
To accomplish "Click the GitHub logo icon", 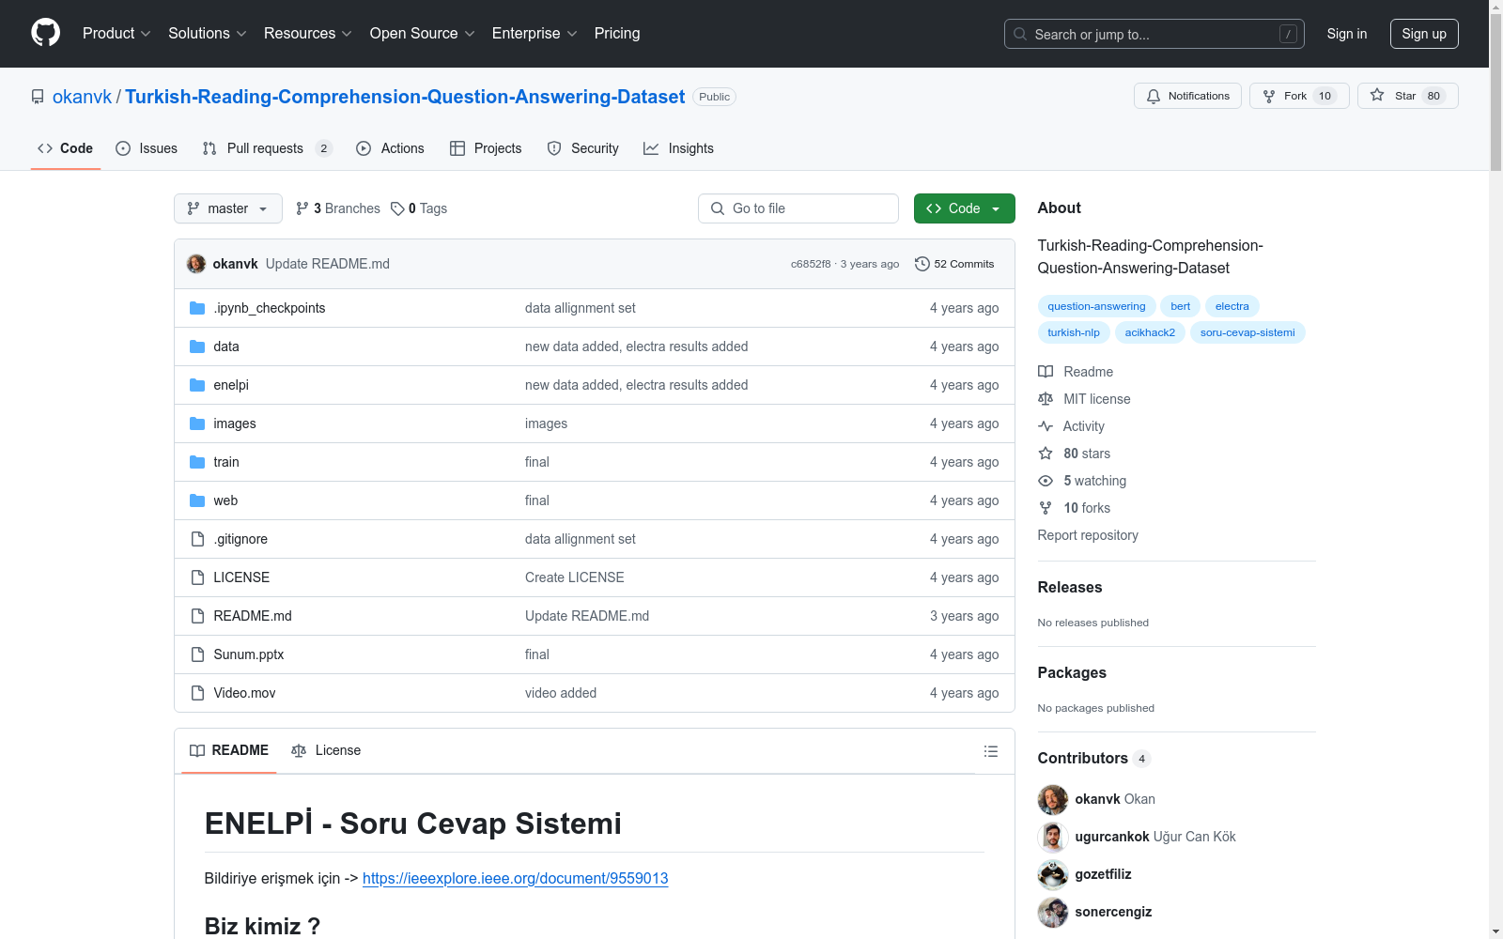I will (45, 33).
